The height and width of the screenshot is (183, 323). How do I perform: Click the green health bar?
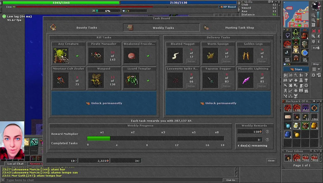tap(61, 3)
